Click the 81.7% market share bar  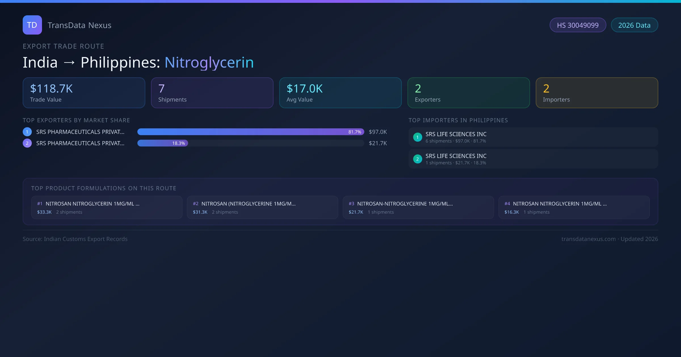pos(250,131)
